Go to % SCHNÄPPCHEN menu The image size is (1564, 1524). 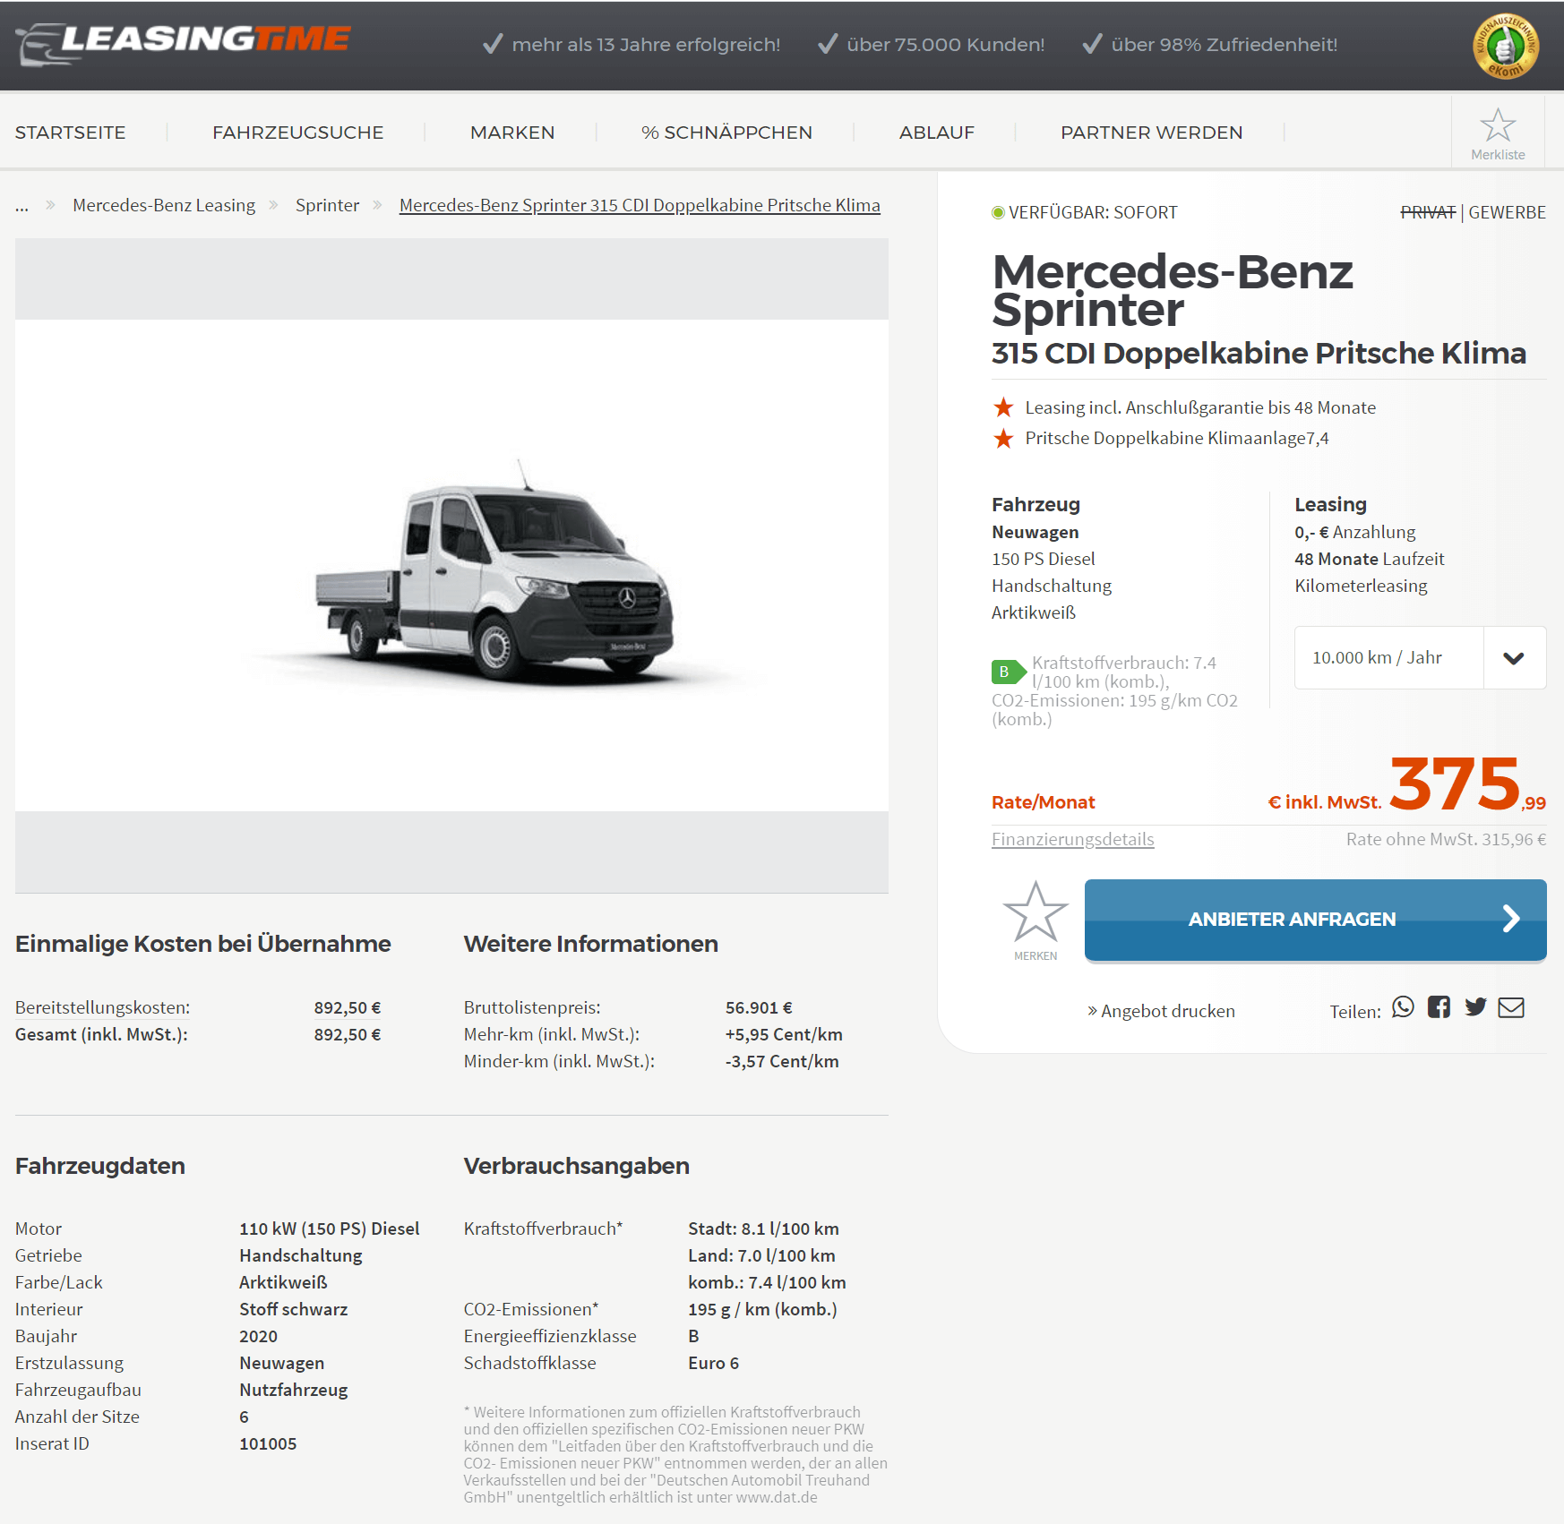pos(726,133)
